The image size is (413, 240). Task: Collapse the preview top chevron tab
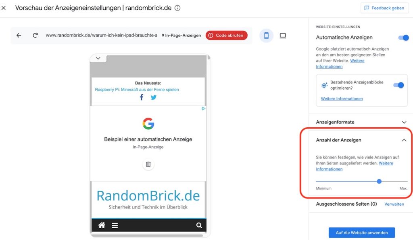[98, 58]
